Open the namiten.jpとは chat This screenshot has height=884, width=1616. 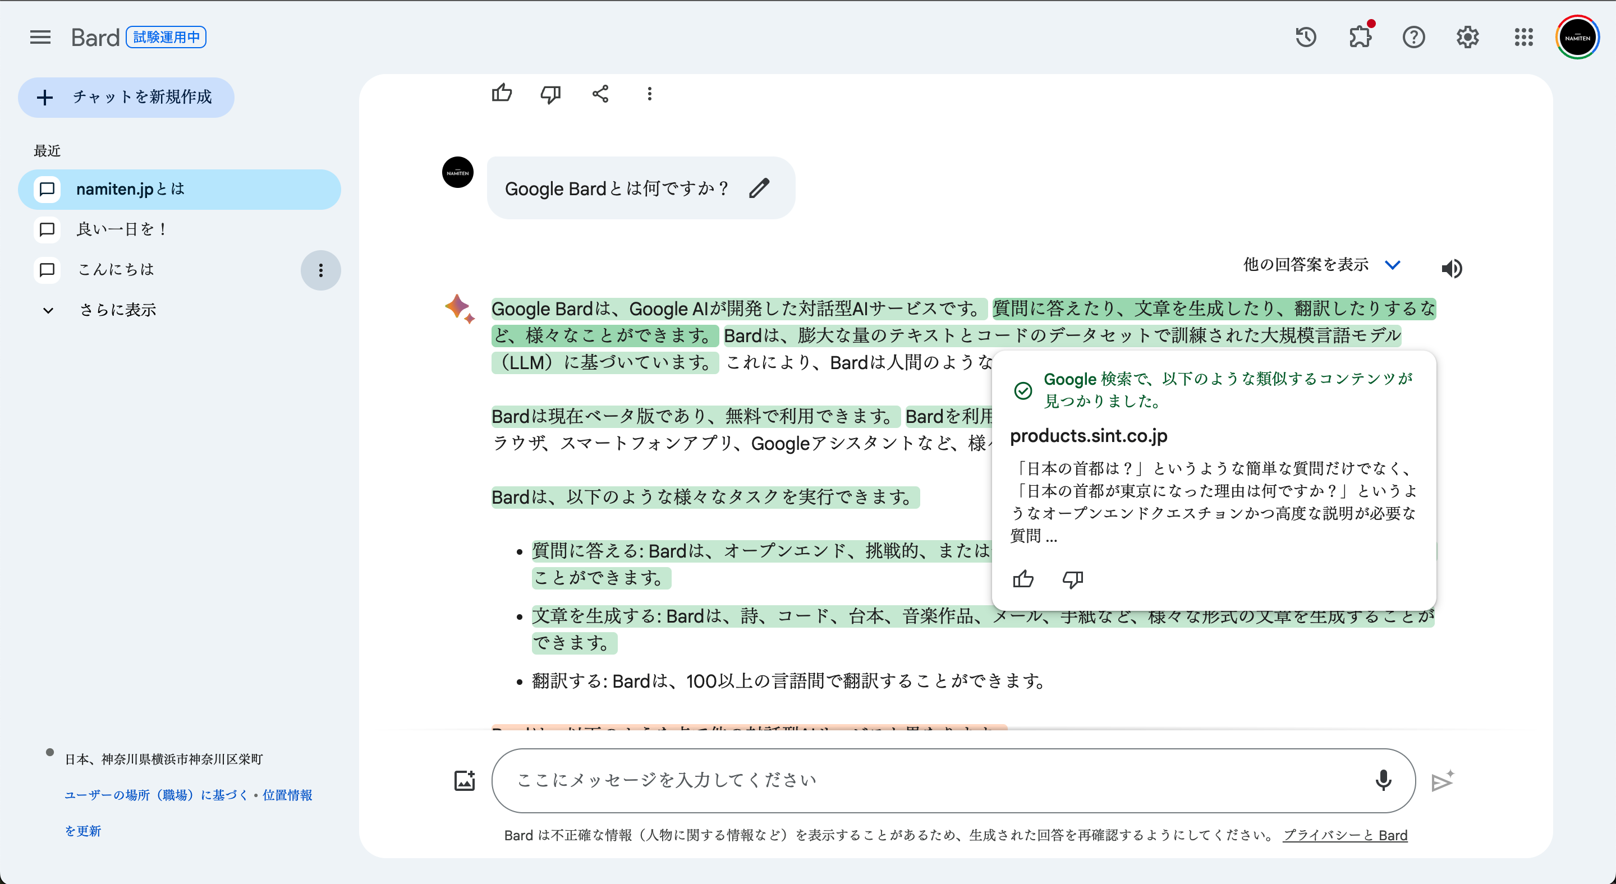coord(180,188)
